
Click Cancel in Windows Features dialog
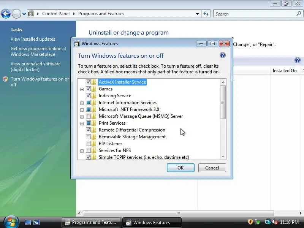[x=212, y=168]
